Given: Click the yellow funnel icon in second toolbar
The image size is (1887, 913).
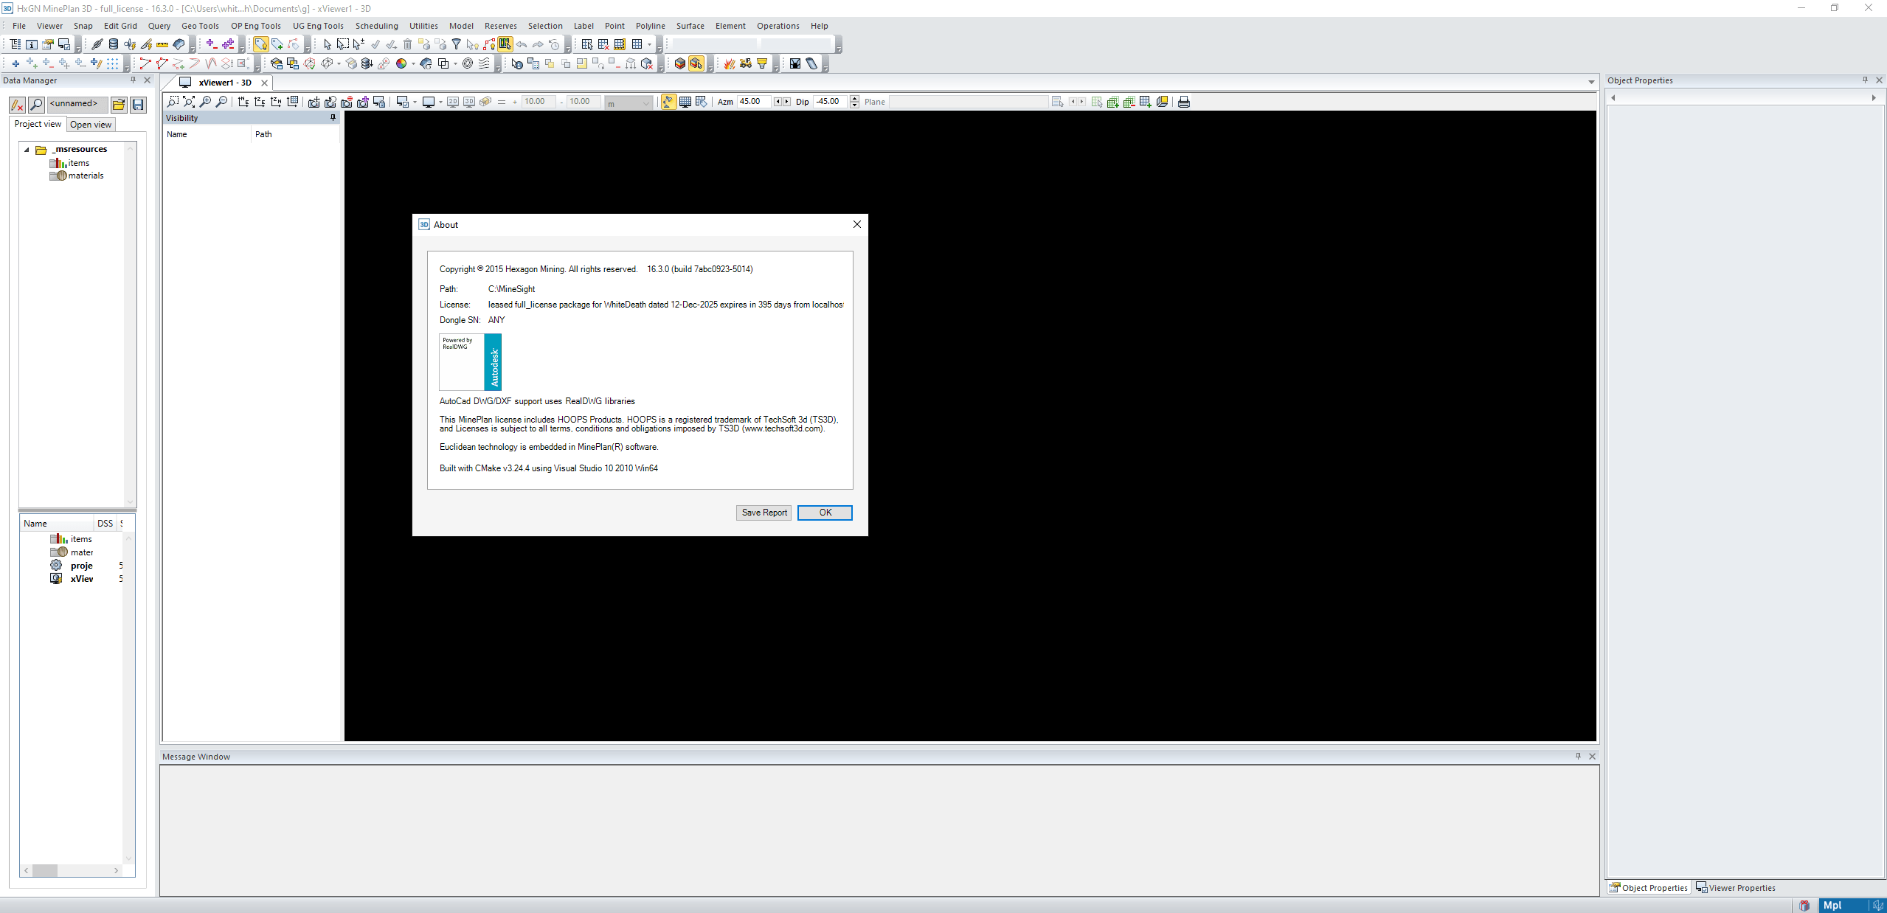Looking at the screenshot, I should [762, 63].
